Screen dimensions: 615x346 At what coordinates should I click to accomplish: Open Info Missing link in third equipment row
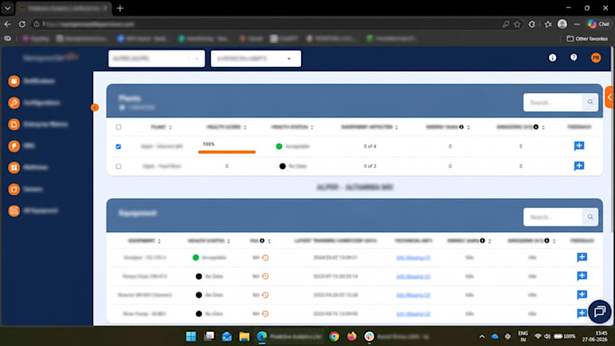pos(413,295)
